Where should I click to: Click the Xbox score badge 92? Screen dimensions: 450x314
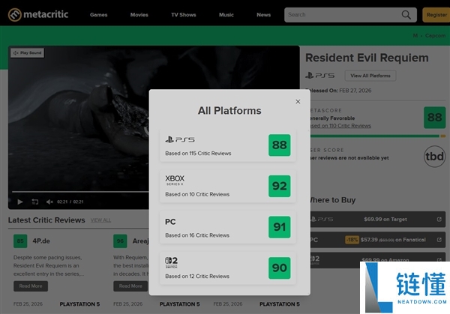pyautogui.click(x=280, y=186)
